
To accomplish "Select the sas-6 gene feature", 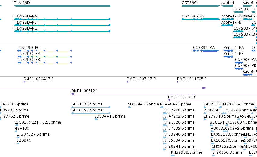I will pyautogui.click(x=248, y=6).
